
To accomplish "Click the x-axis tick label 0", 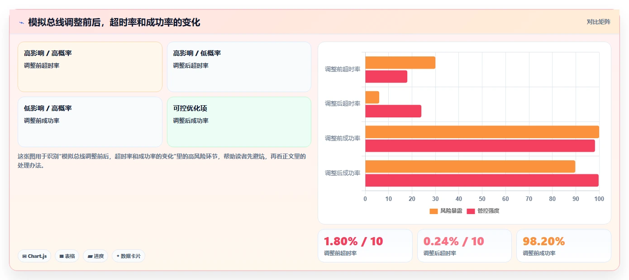I will (x=365, y=199).
